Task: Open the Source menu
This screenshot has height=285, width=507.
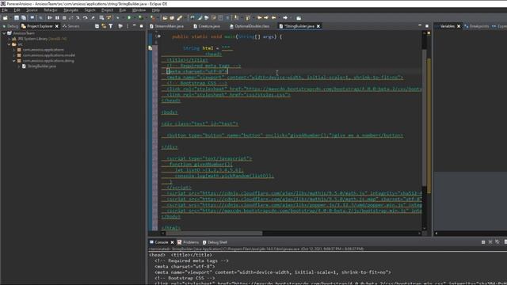Action: tap(32, 10)
